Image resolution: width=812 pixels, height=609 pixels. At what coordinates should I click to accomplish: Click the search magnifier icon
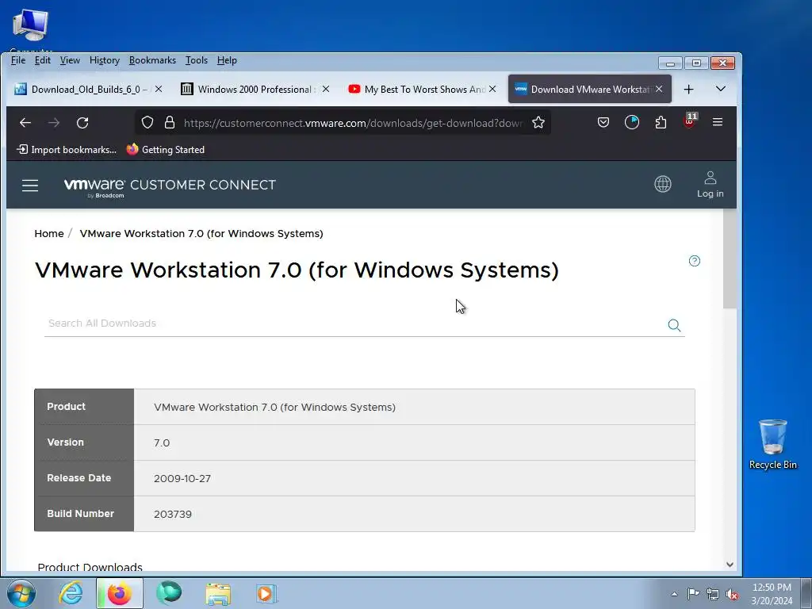pyautogui.click(x=674, y=325)
